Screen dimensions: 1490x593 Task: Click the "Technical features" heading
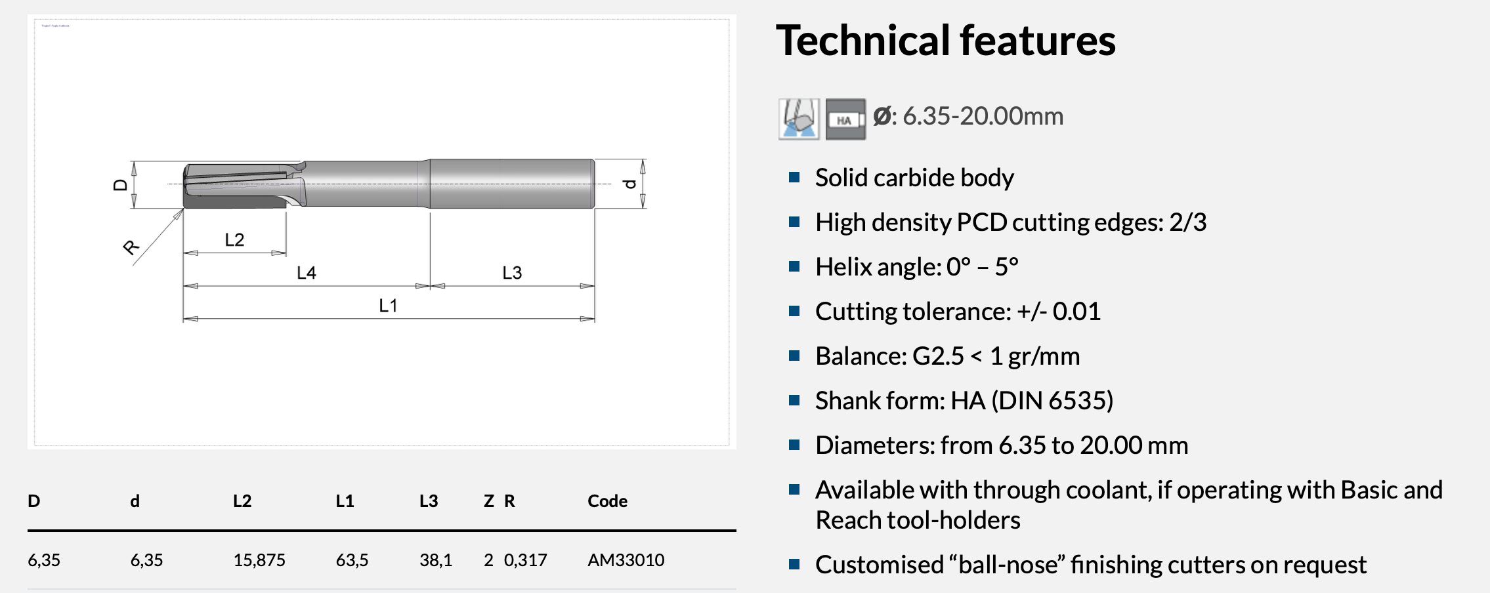coord(945,41)
